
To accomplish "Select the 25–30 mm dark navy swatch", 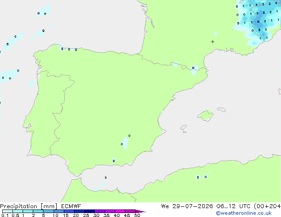I will click(x=90, y=211).
